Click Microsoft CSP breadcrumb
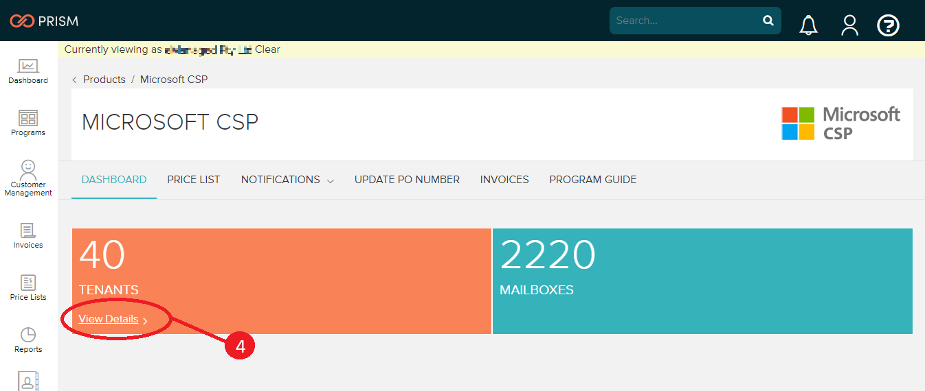 pyautogui.click(x=174, y=80)
